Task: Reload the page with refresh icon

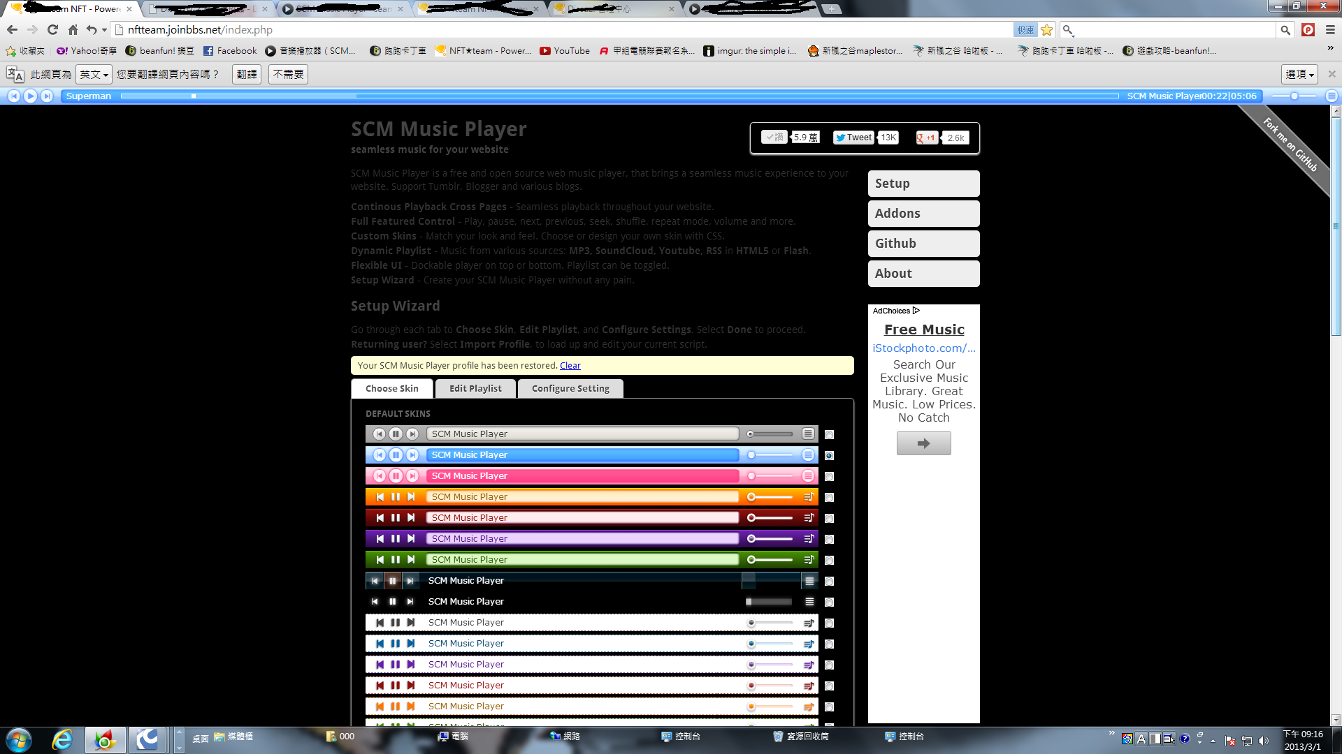Action: tap(52, 30)
